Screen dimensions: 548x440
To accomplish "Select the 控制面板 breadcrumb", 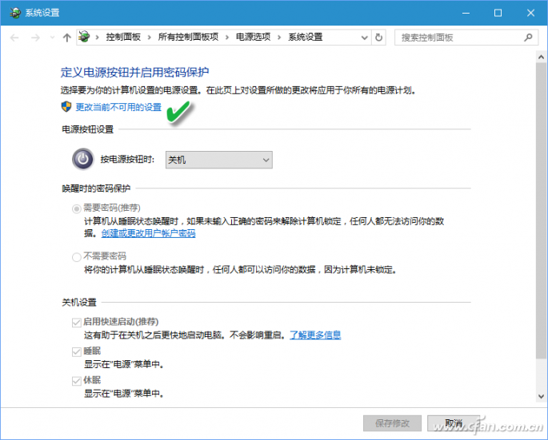I will click(123, 37).
